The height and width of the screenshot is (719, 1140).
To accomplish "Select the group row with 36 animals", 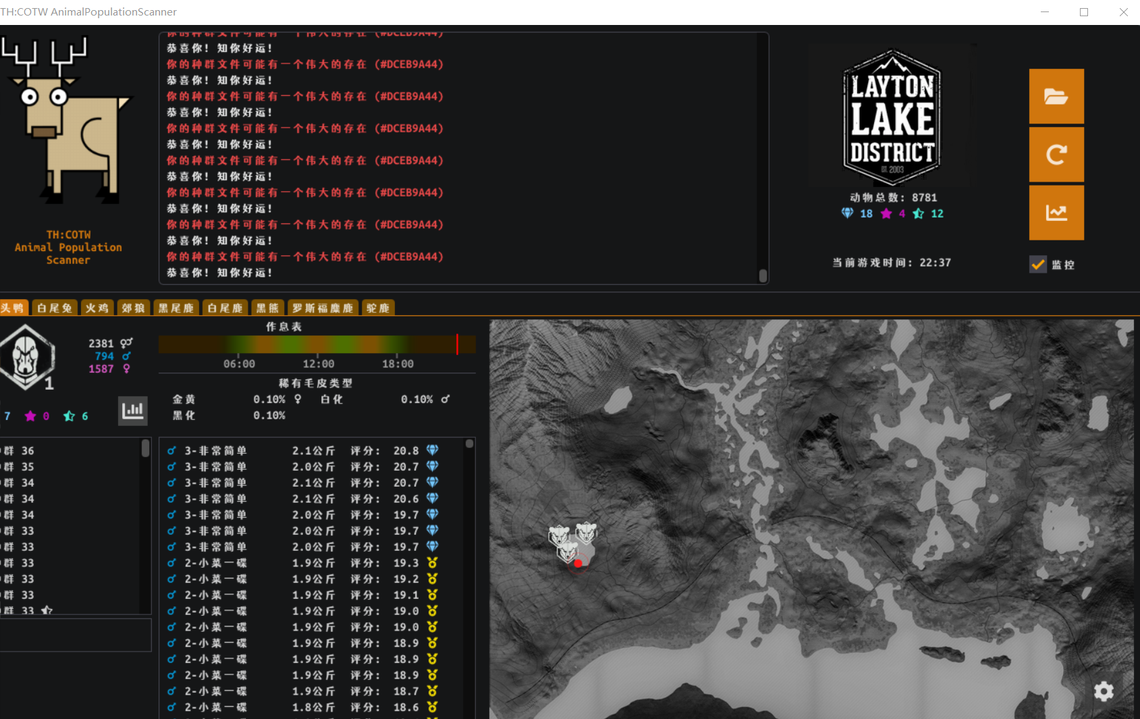I will [67, 451].
